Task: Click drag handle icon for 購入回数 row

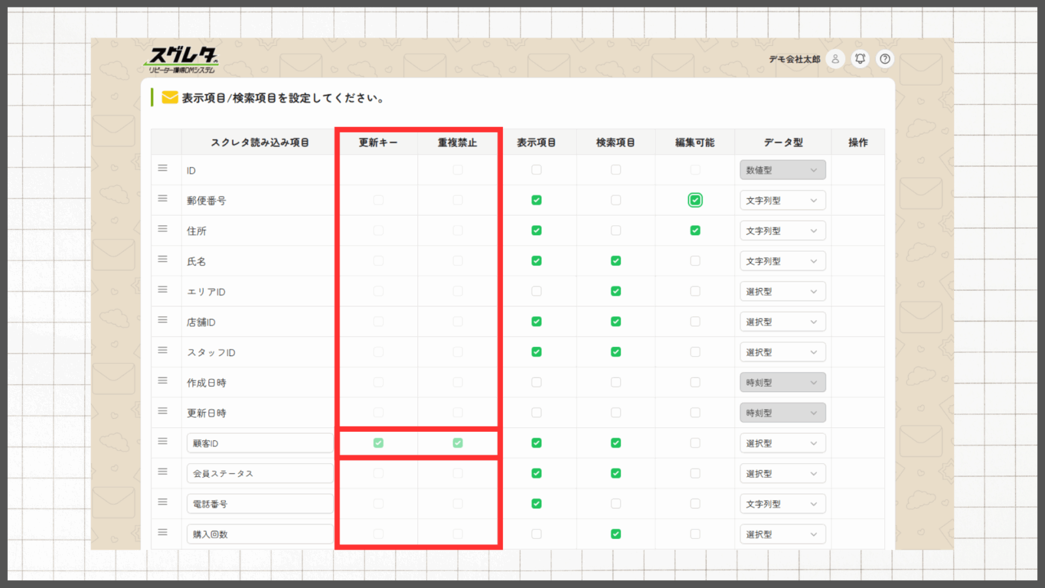Action: point(163,532)
